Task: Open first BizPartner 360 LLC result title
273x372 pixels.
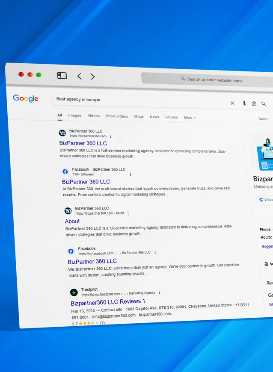Action: (x=83, y=143)
